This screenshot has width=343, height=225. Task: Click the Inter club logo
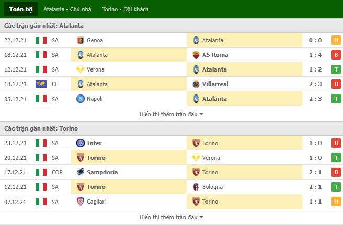81,143
